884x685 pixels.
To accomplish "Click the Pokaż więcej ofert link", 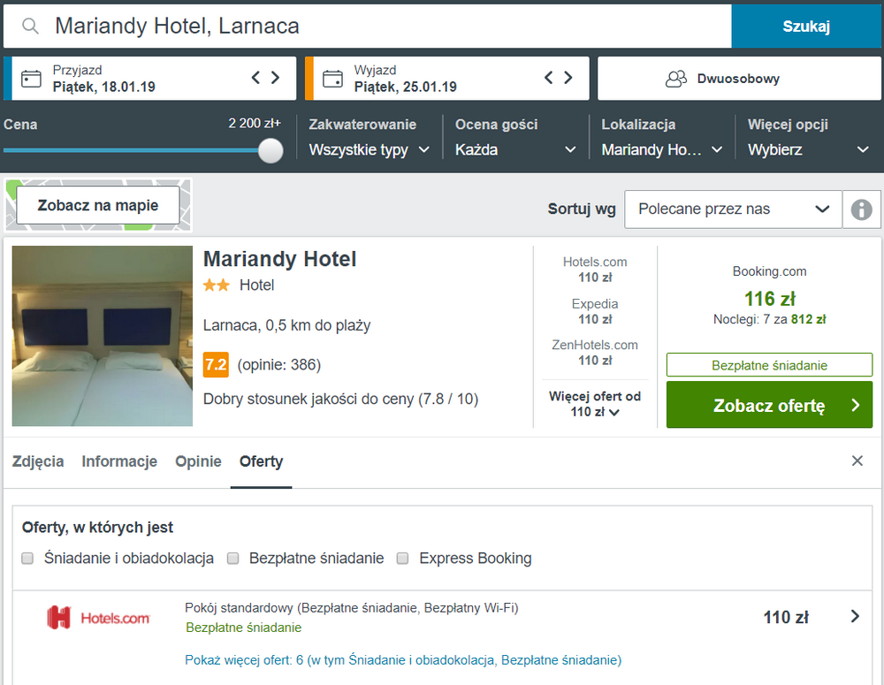I will click(403, 660).
